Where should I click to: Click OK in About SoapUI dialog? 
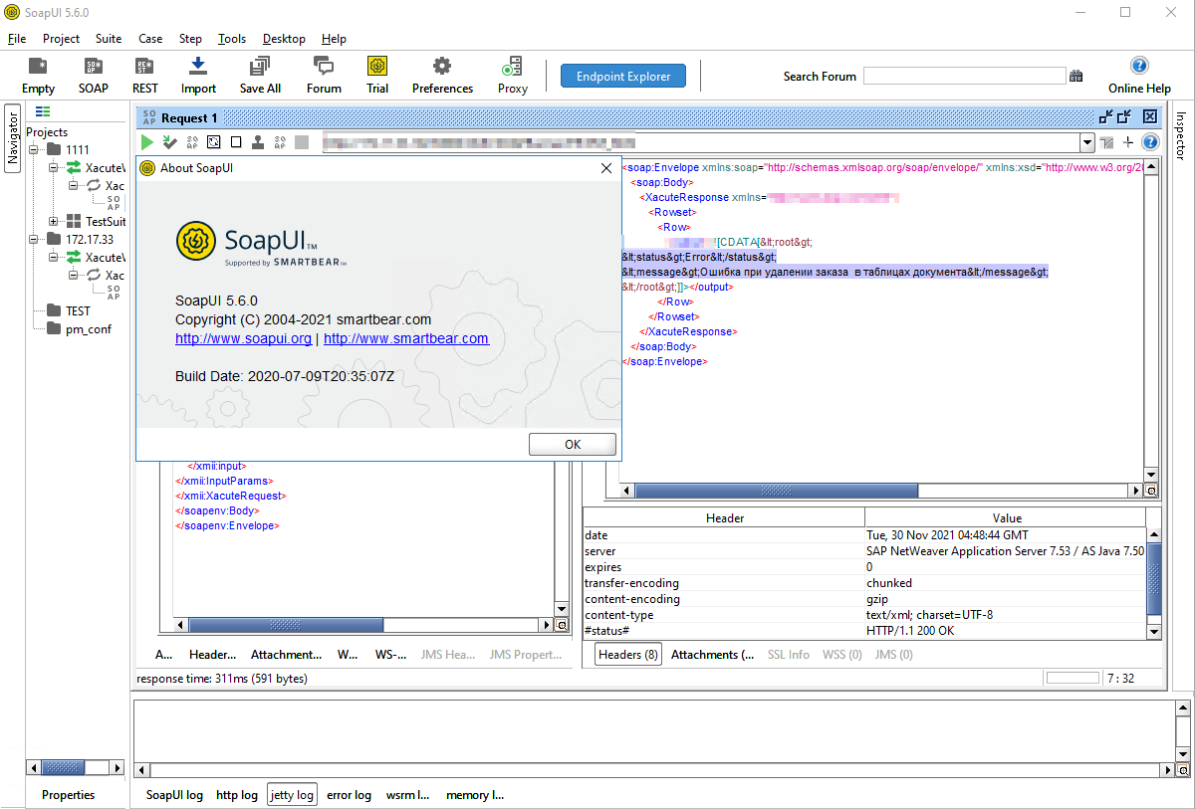point(572,445)
